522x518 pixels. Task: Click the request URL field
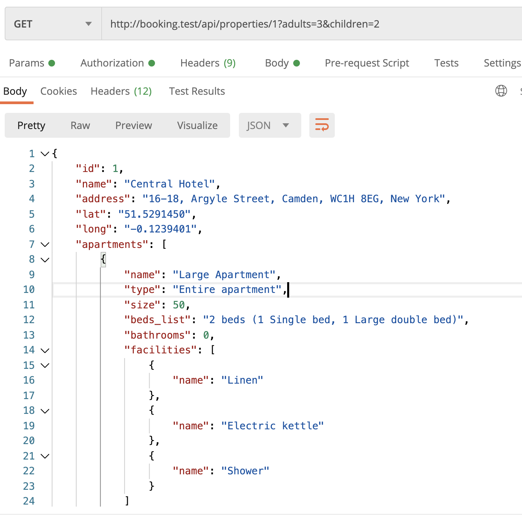pos(312,24)
